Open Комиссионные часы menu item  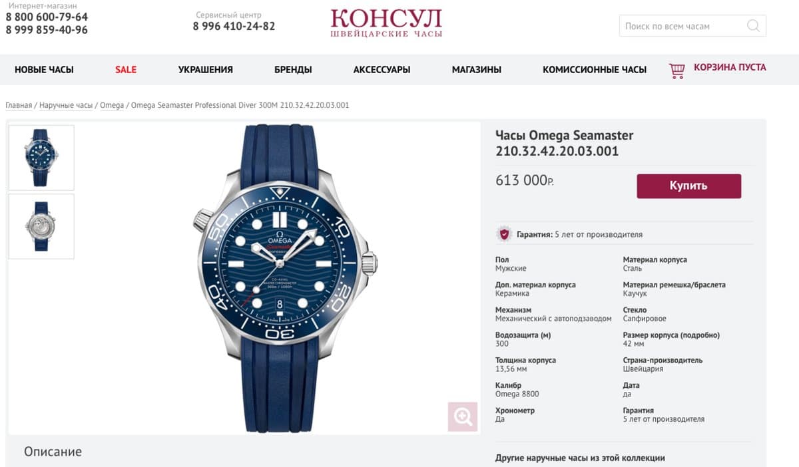595,69
